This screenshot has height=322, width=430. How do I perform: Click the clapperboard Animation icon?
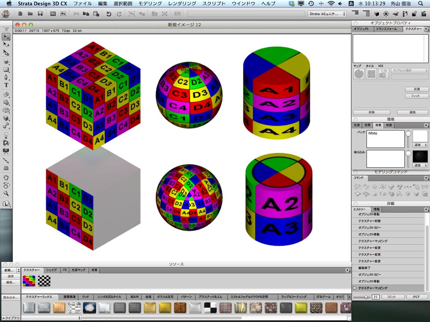click(424, 14)
